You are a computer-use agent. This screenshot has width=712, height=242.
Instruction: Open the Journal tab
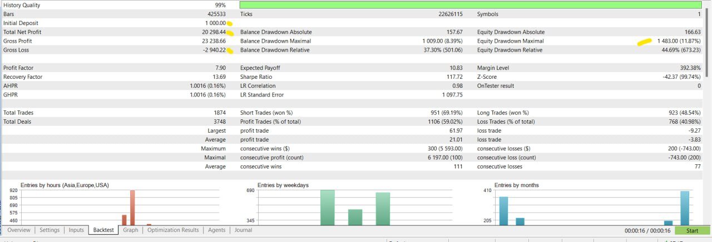tap(243, 230)
